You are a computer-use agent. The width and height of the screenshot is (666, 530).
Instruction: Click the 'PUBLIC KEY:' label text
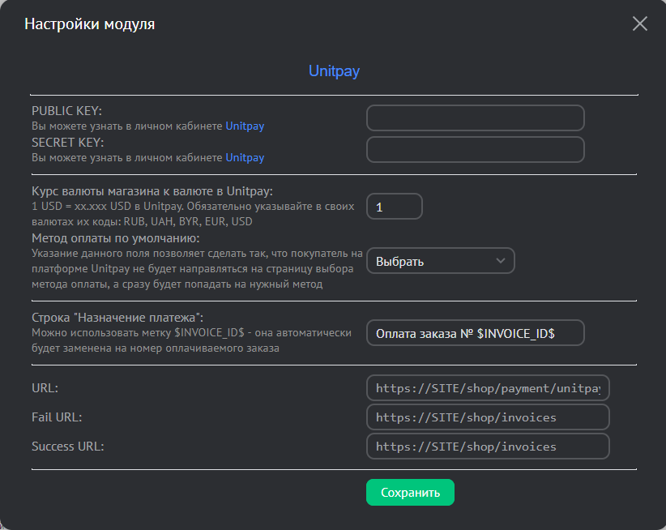pos(67,111)
